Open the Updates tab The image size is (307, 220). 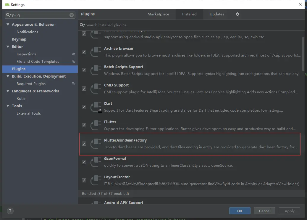point(217,14)
